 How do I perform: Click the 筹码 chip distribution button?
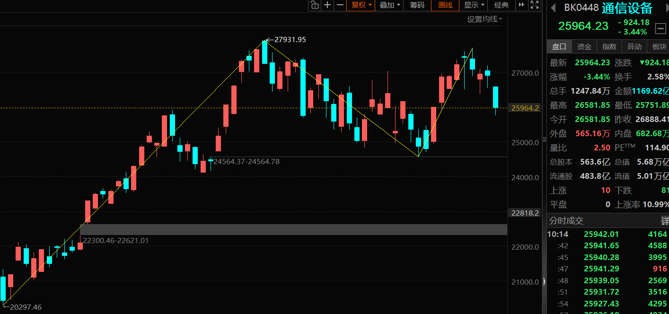pos(417,5)
